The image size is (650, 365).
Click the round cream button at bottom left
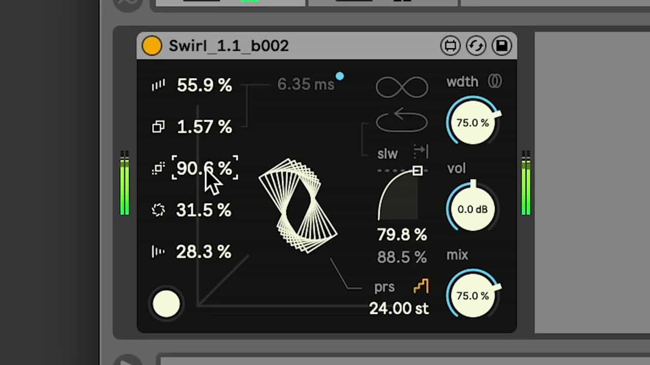coord(167,304)
